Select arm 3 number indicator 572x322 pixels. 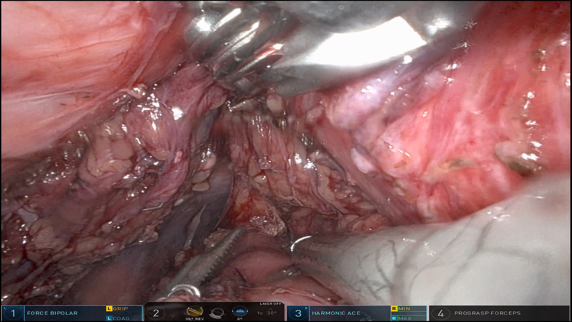(x=298, y=313)
